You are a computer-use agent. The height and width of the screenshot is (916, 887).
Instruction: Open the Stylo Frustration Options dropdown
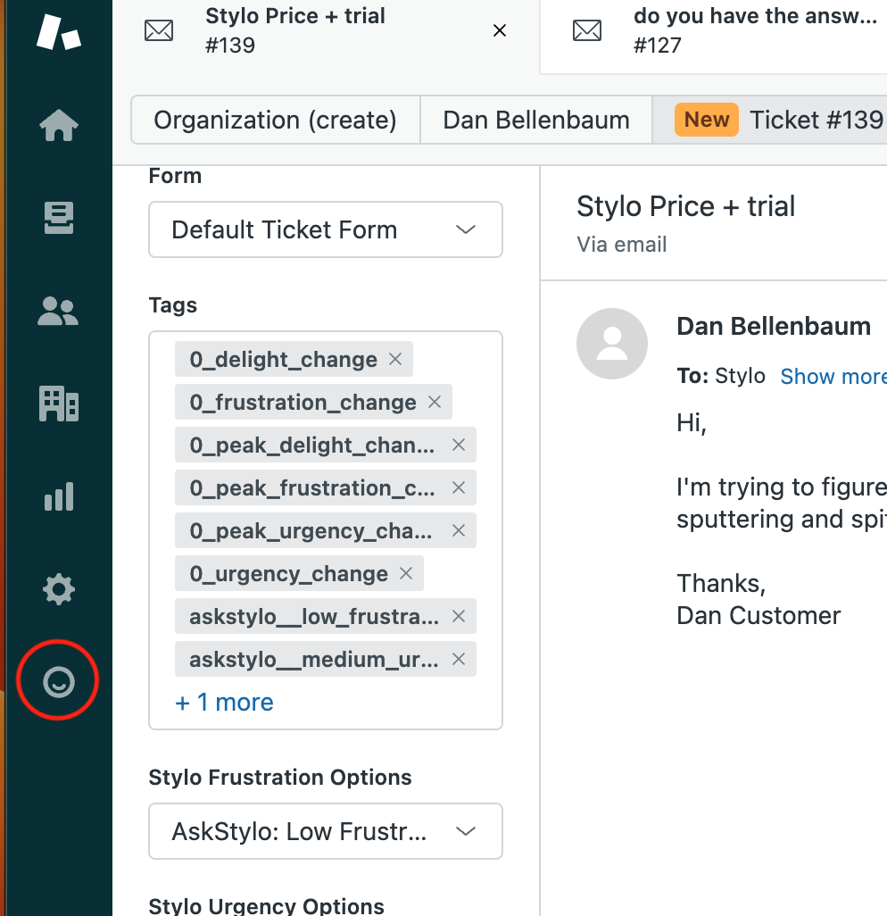325,830
